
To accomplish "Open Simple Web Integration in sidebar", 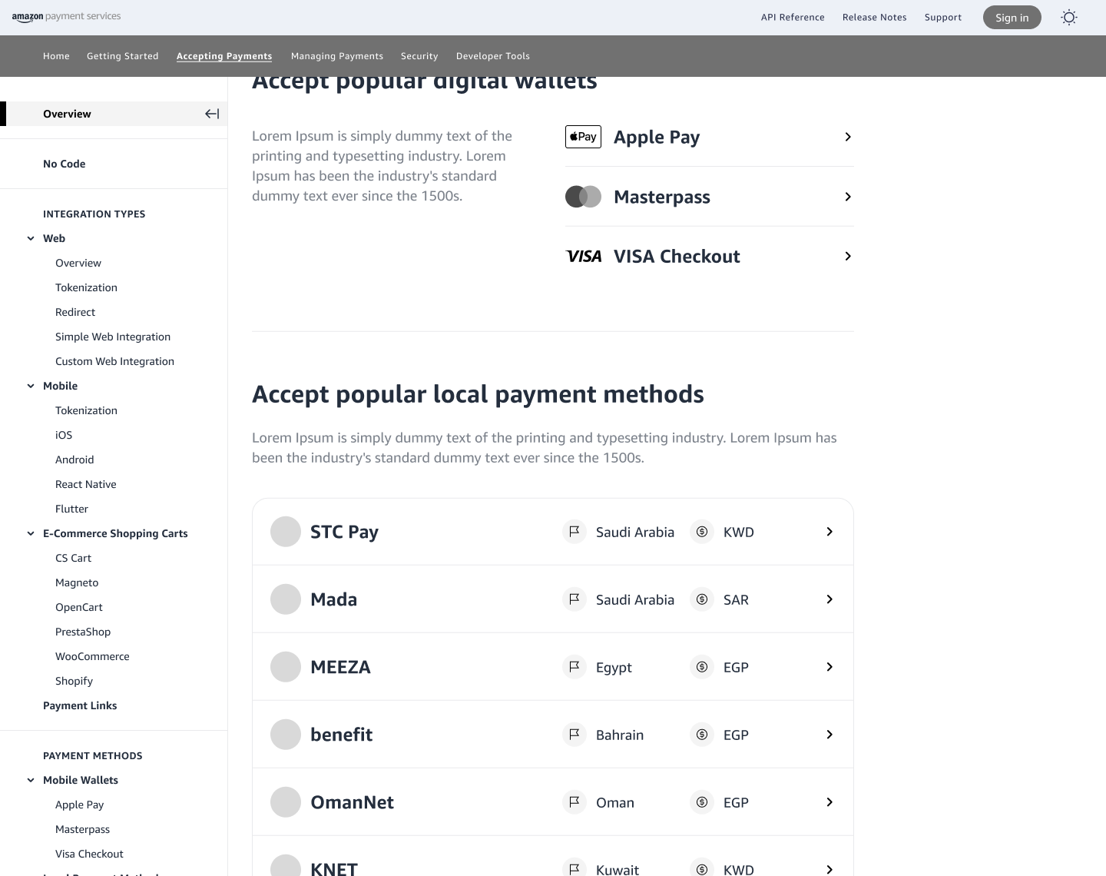I will [113, 337].
